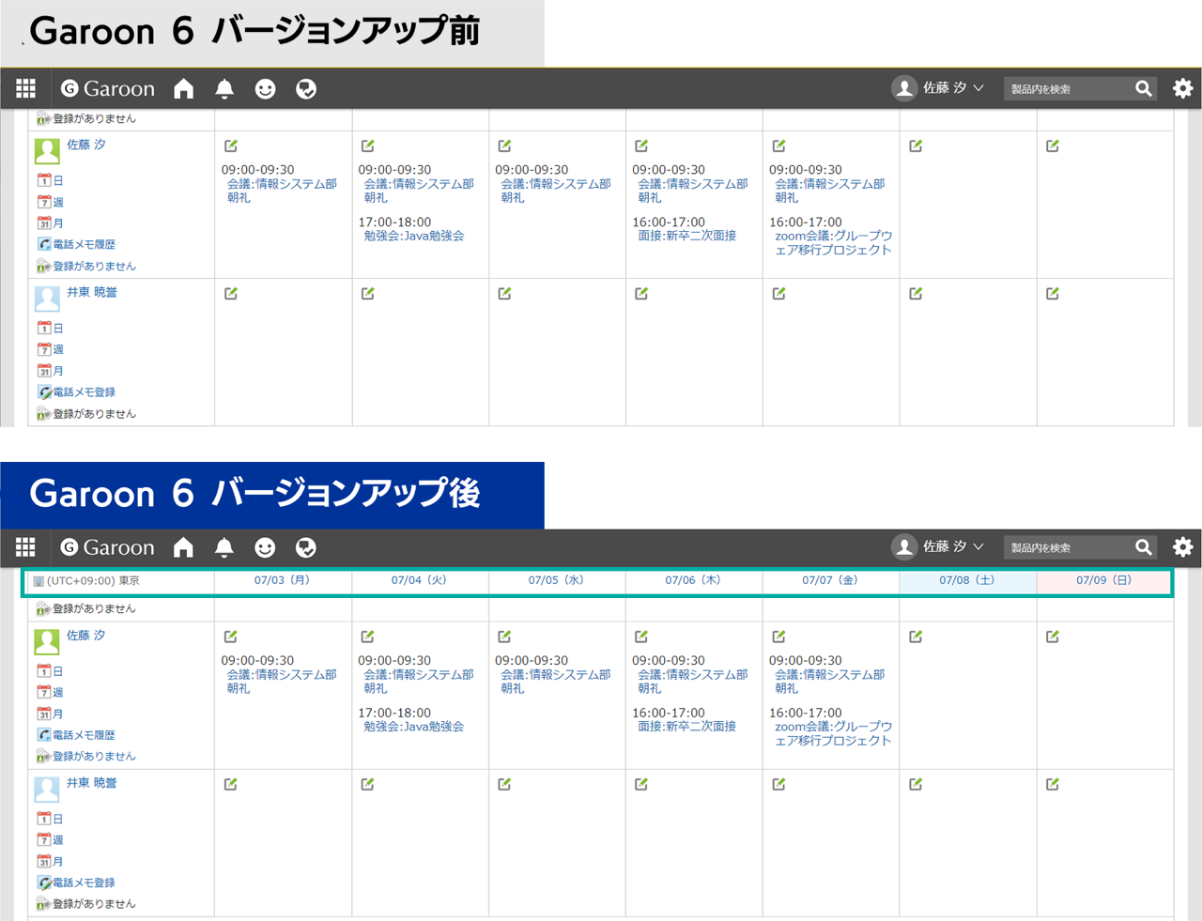The image size is (1202, 921).
Task: Show 佐藤 汐's 月 month view in the before-upgrade panel
Action: click(51, 223)
